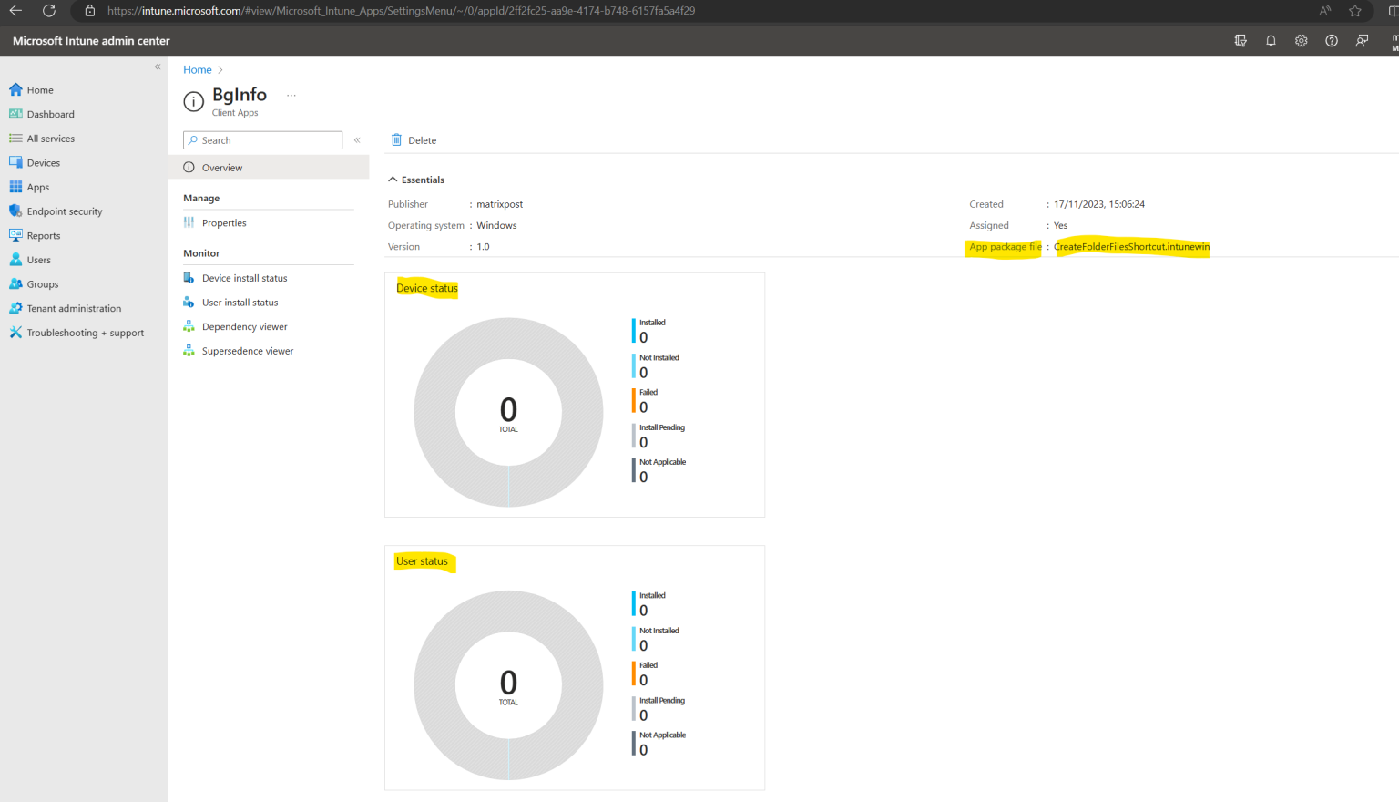Image resolution: width=1399 pixels, height=802 pixels.
Task: Open Devices from the left sidebar
Action: (48, 162)
